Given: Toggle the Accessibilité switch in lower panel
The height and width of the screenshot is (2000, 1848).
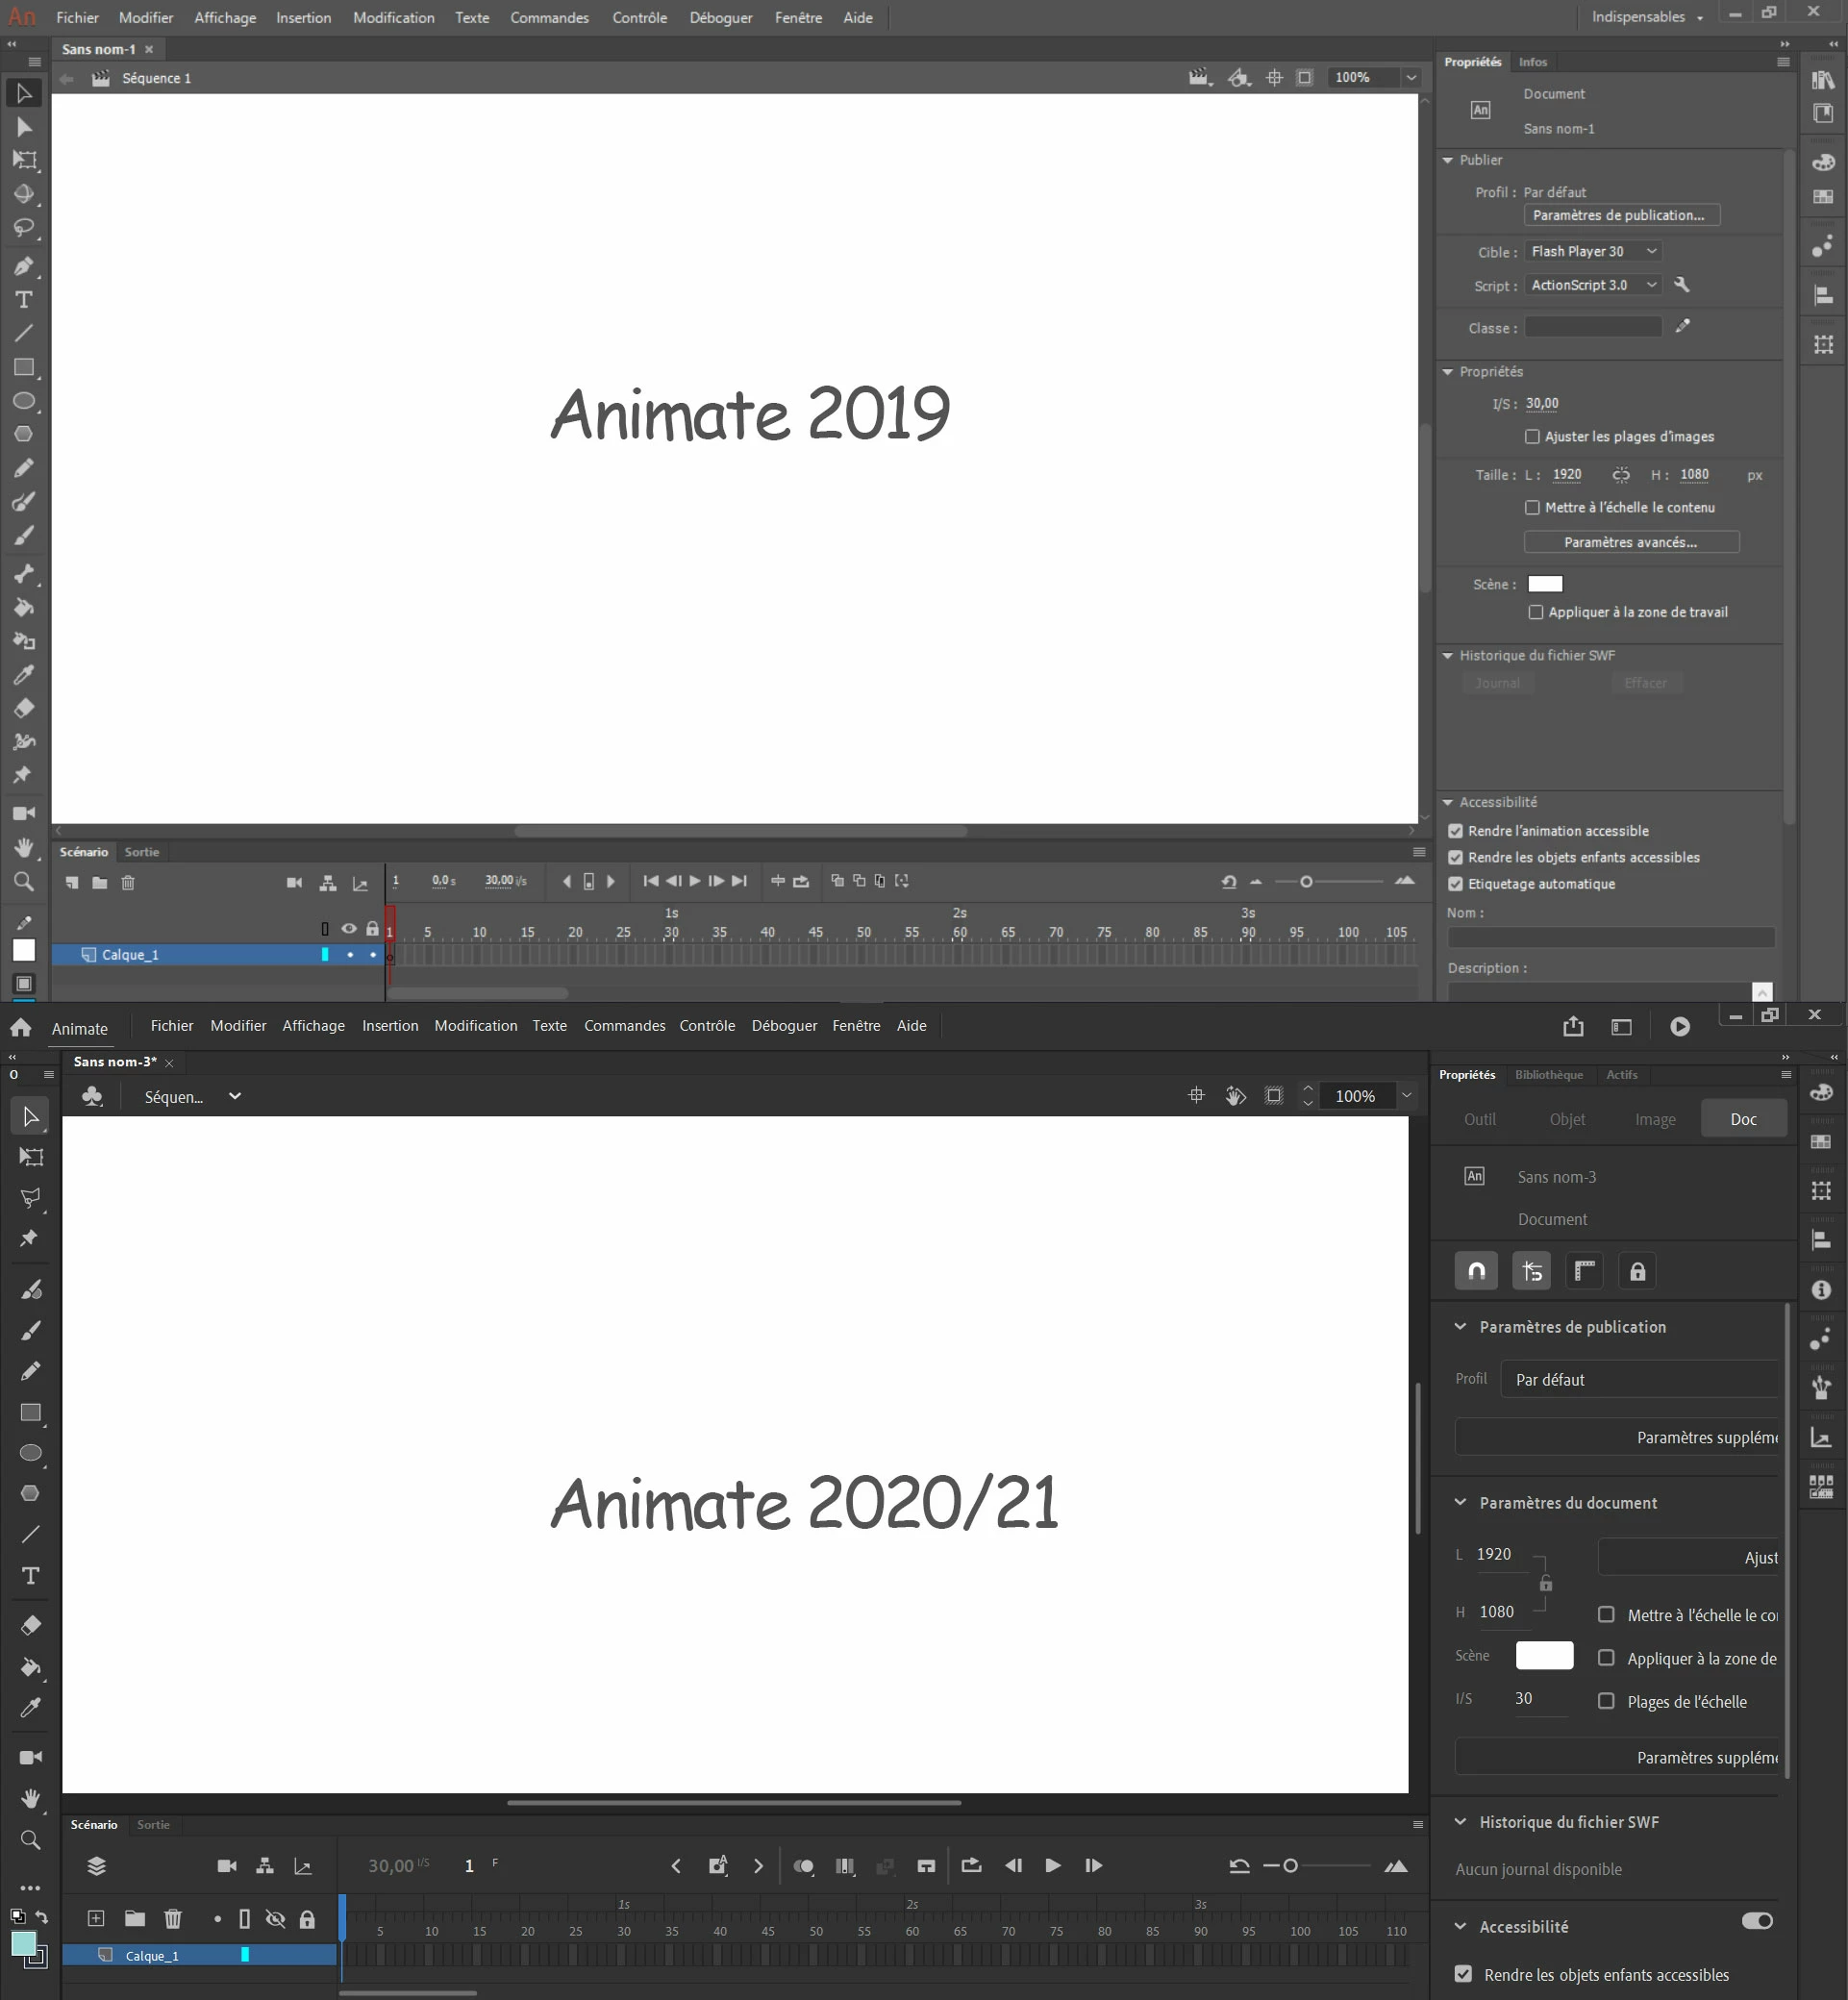Looking at the screenshot, I should pos(1757,1921).
